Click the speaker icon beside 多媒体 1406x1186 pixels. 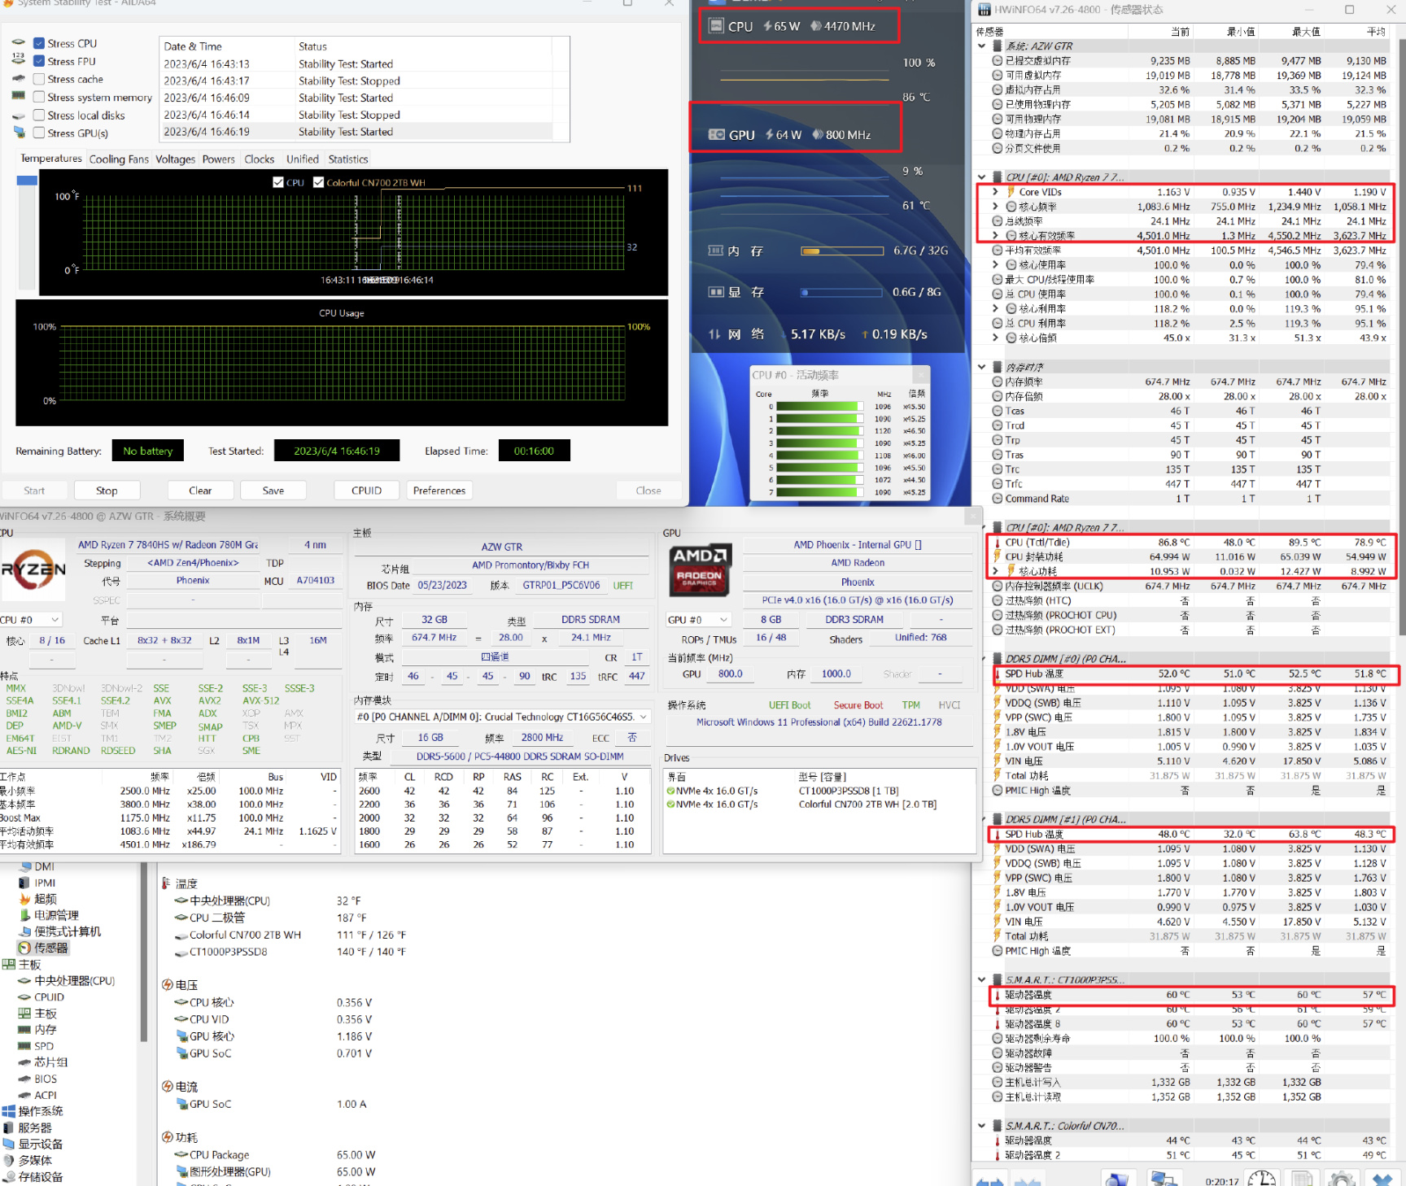coord(9,1160)
